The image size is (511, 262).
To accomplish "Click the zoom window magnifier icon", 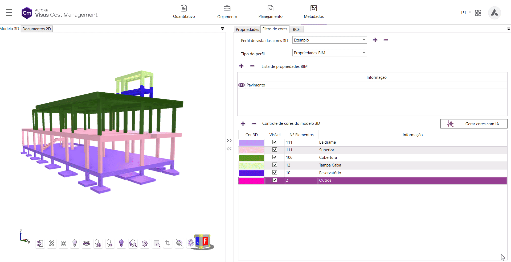I will (x=157, y=243).
